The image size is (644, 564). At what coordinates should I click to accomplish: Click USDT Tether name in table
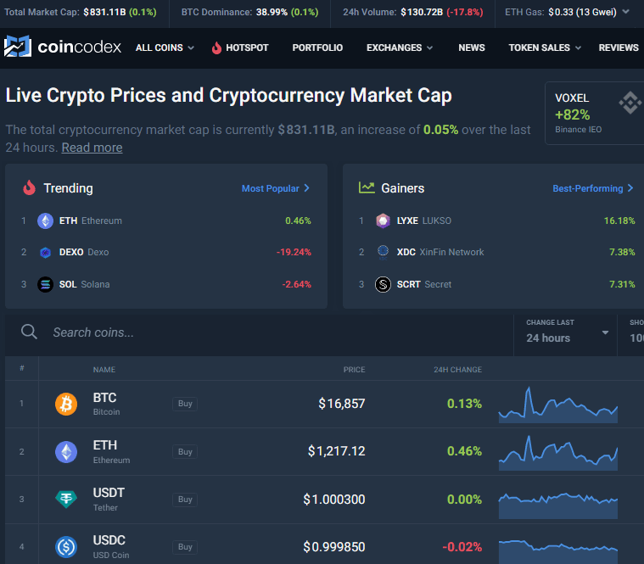click(109, 500)
